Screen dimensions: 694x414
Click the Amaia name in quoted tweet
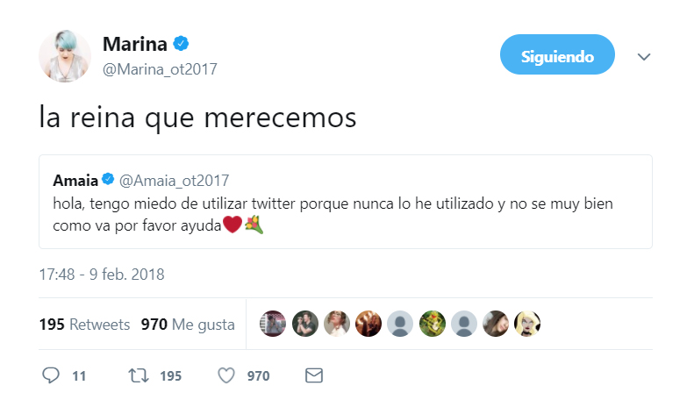[74, 180]
